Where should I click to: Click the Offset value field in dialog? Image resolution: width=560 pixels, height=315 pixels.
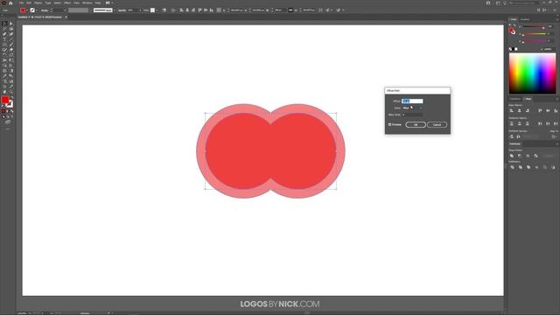tap(412, 101)
